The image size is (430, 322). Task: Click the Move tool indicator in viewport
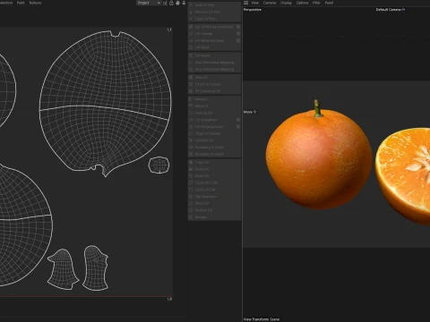coord(250,112)
